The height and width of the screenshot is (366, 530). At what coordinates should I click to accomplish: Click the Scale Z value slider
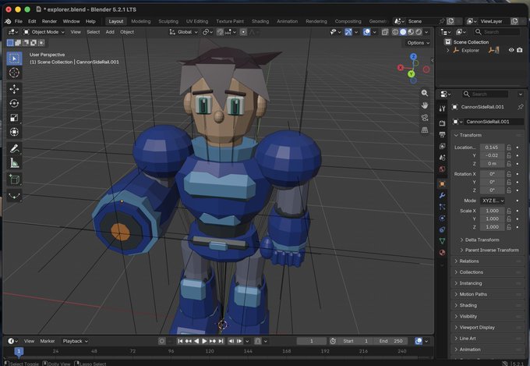(x=492, y=227)
